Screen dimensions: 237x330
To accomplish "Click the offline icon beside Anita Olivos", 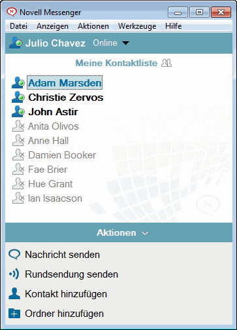I will [x=18, y=126].
